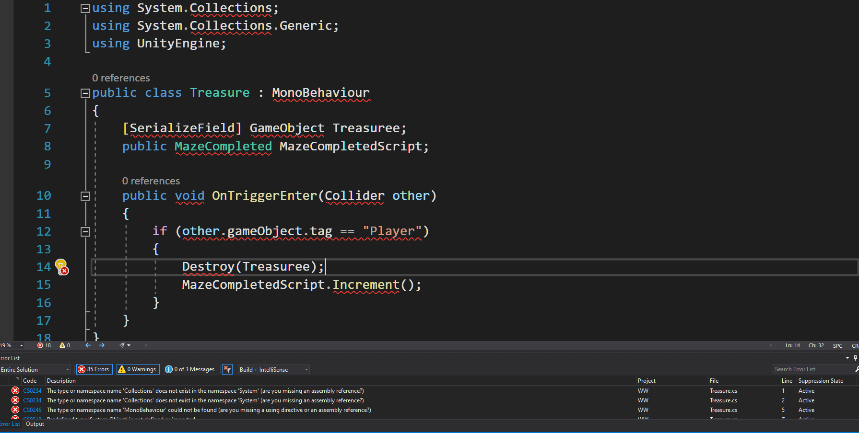This screenshot has width=859, height=433.
Task: Toggle the clear all filters button in the Error List
Action: point(227,369)
